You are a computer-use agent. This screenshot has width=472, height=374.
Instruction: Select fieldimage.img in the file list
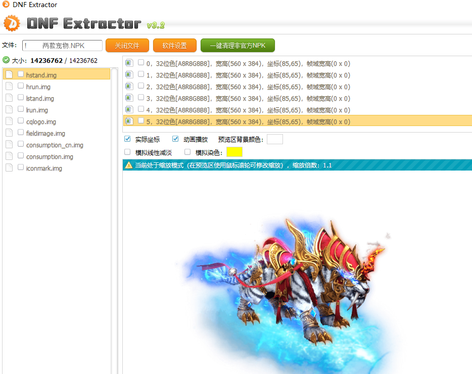[45, 133]
